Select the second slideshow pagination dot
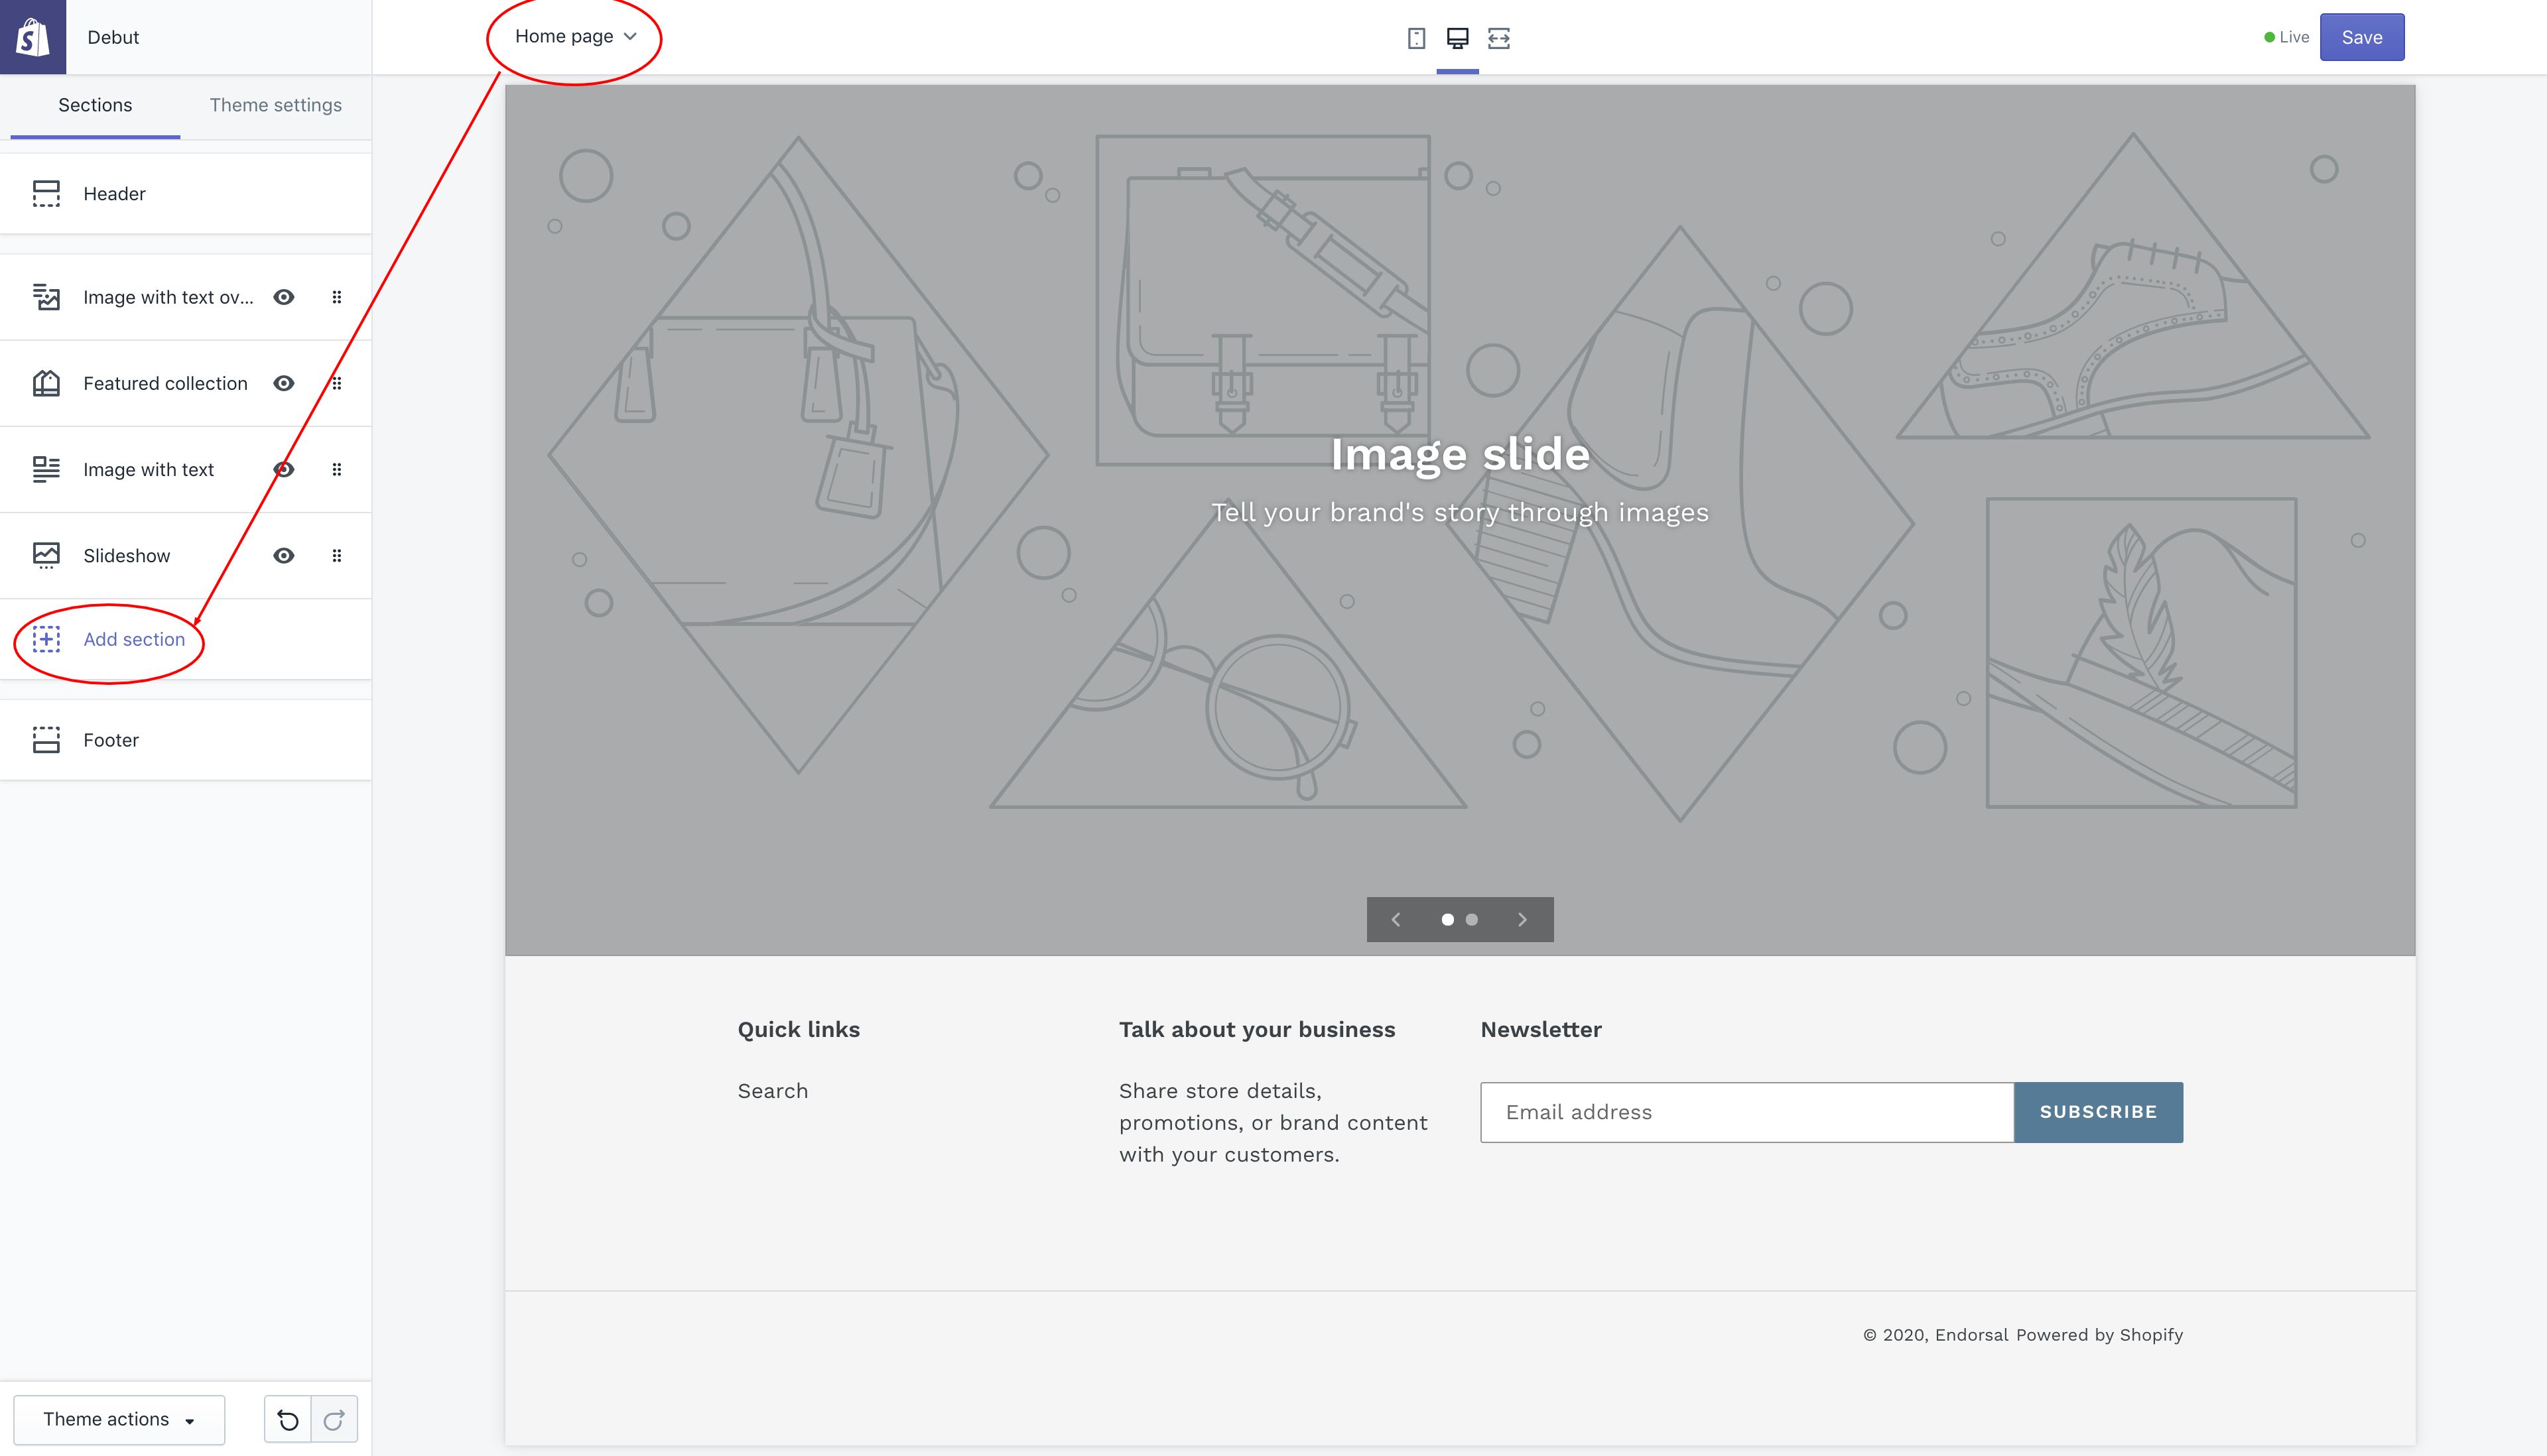 click(1470, 919)
